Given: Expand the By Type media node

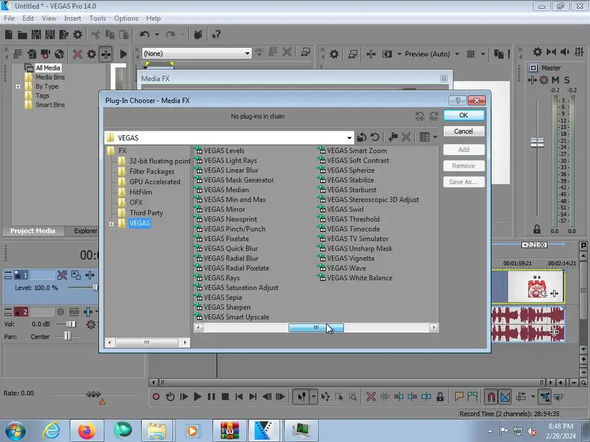Looking at the screenshot, I should (x=18, y=86).
